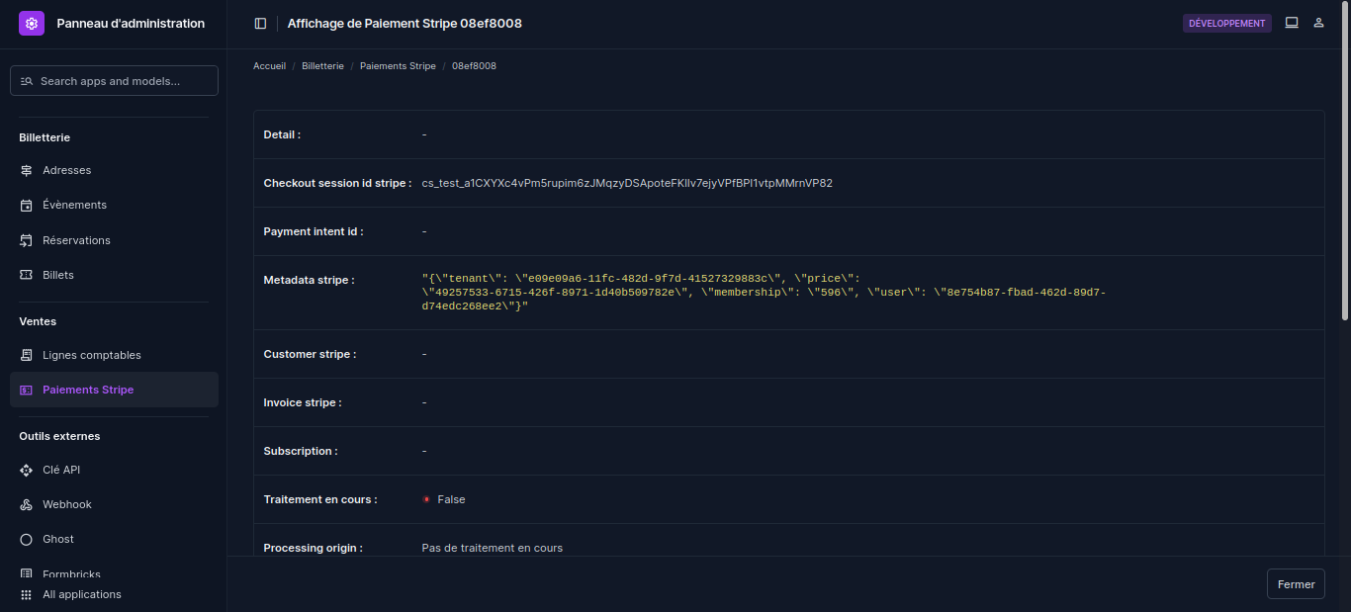Click the 08ef8008 breadcrumb text
The width and height of the screenshot is (1351, 612).
[474, 66]
